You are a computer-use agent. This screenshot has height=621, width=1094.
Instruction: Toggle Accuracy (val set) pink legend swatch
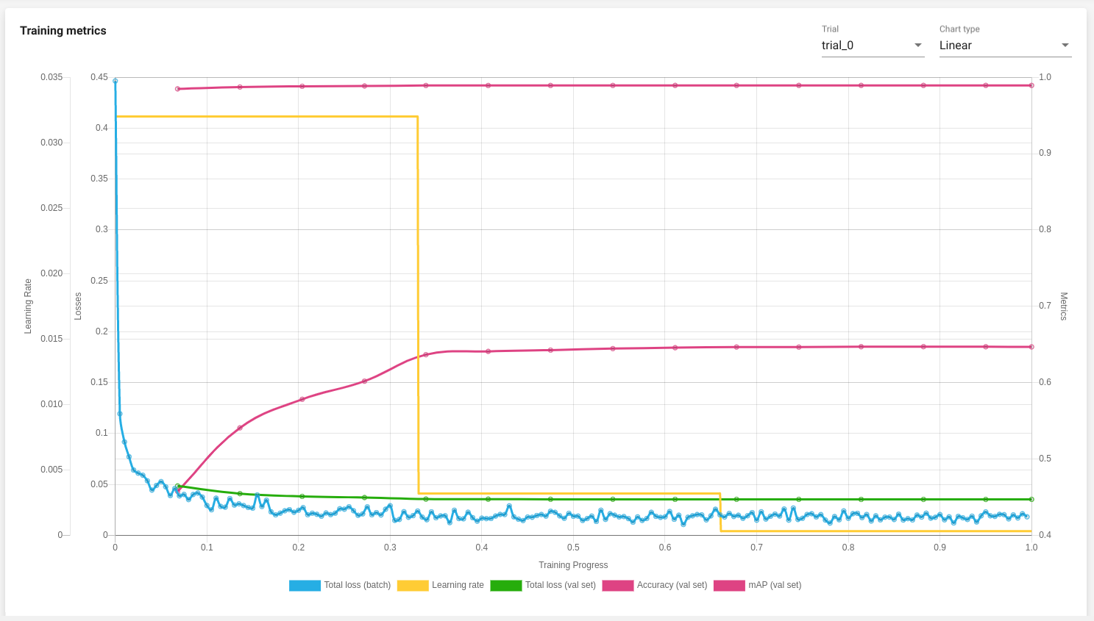click(x=618, y=586)
